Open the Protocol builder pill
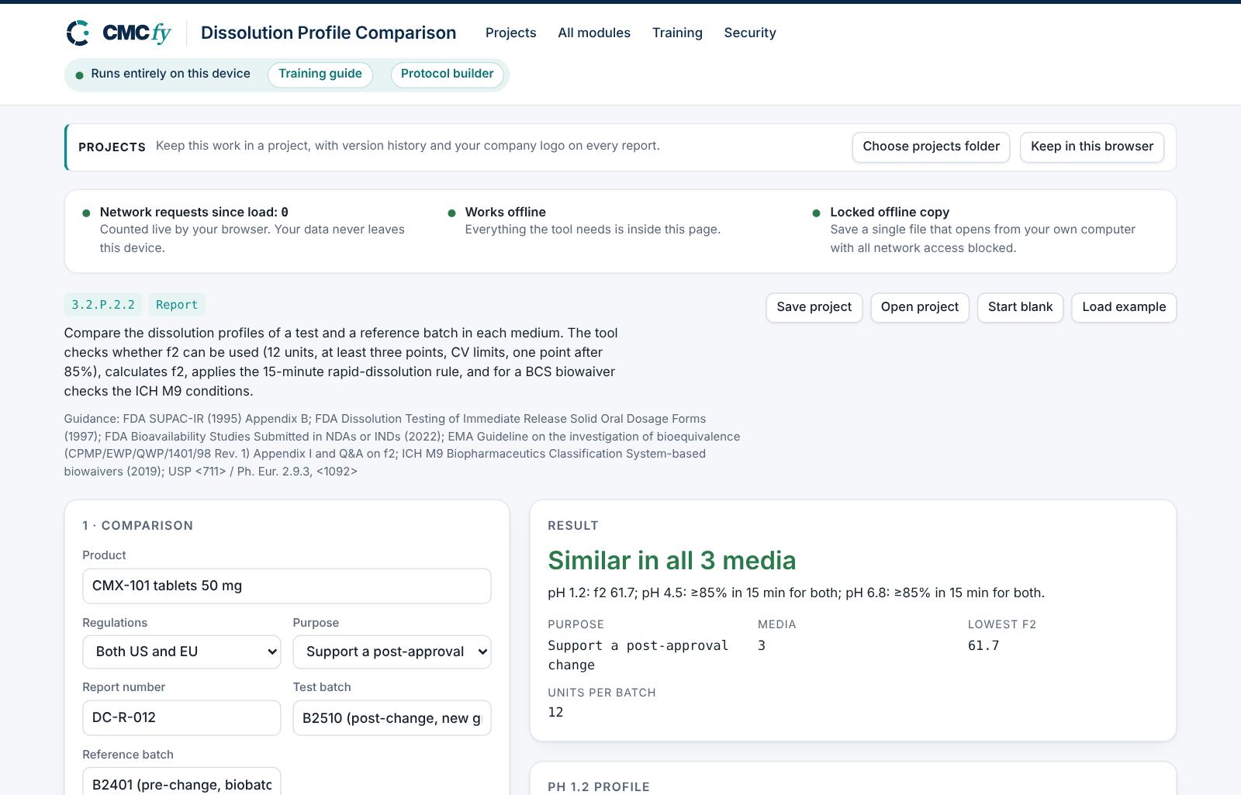1241x795 pixels. click(448, 74)
